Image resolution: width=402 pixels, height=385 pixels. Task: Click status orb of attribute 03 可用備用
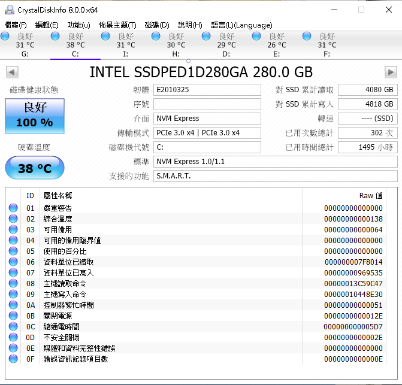pos(13,229)
